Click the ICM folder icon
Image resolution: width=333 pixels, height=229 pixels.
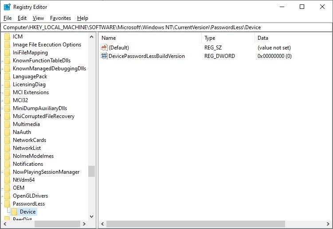tap(8, 37)
